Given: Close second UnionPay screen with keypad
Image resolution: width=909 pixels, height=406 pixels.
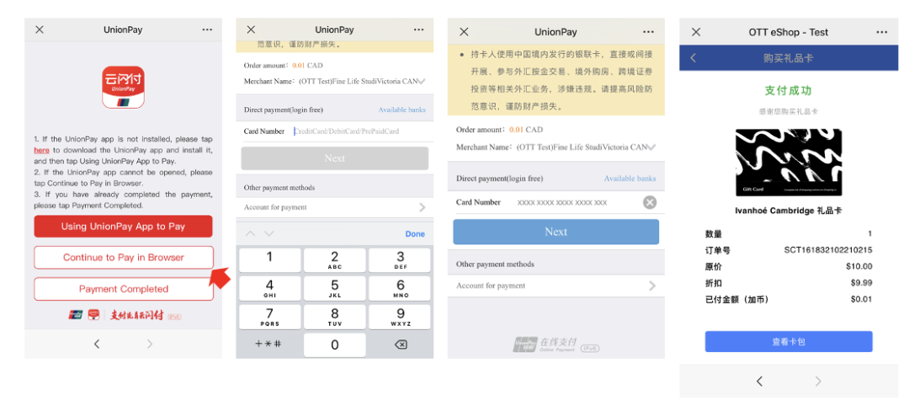Looking at the screenshot, I should [x=251, y=29].
